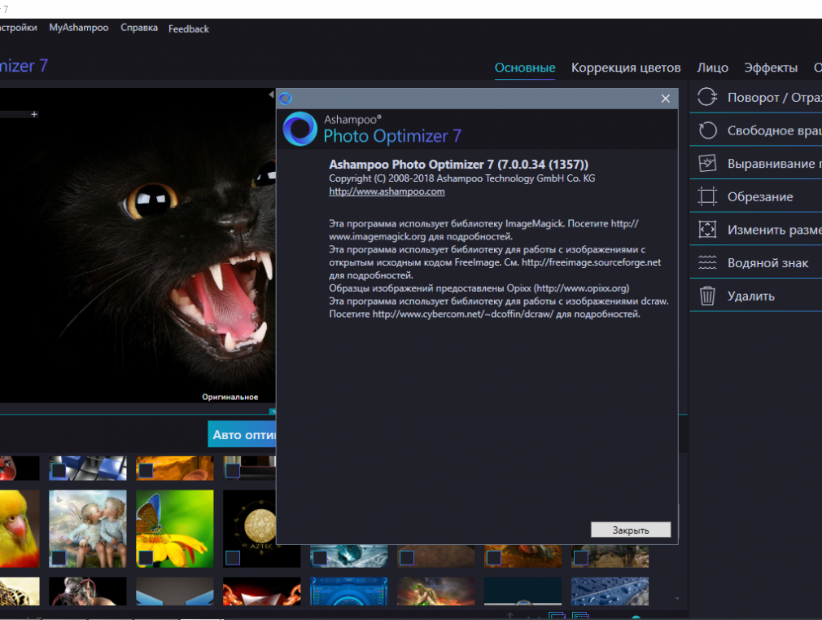Image resolution: width=822 pixels, height=620 pixels.
Task: Click the crop frame icon beside Обрезание
Action: [707, 196]
